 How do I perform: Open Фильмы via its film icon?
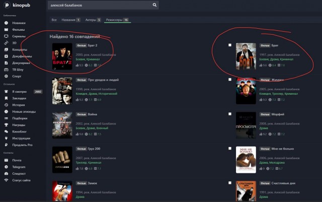point(6,29)
